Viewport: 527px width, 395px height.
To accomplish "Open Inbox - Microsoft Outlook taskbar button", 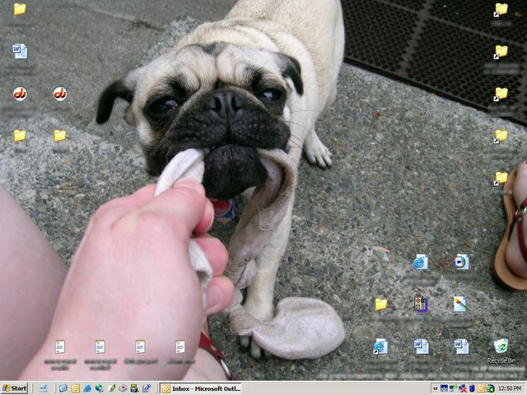I will [x=200, y=388].
